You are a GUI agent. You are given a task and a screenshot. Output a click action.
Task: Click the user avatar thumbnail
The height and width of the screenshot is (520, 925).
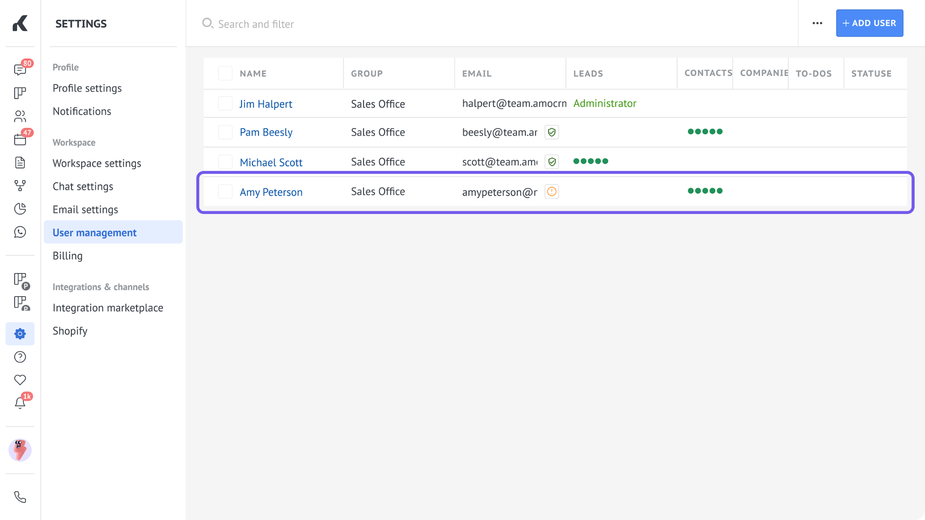pos(20,450)
